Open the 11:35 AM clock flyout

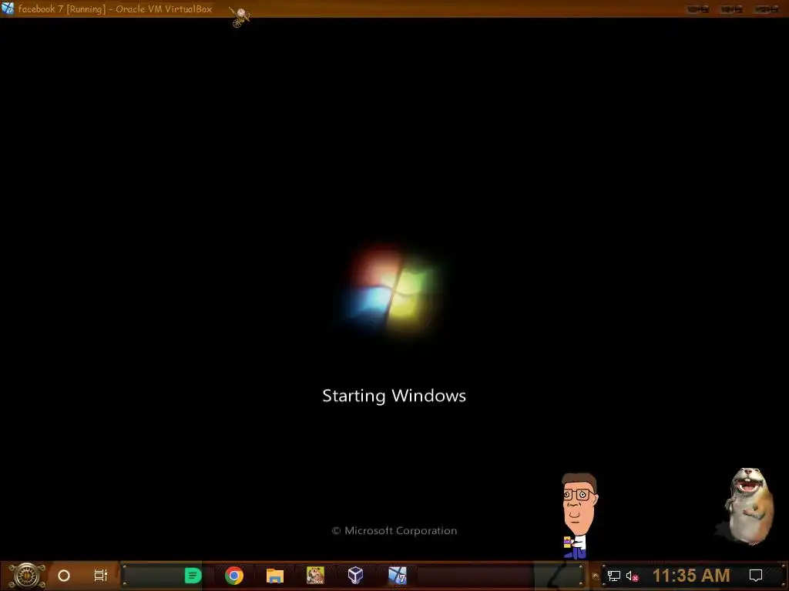pos(691,576)
